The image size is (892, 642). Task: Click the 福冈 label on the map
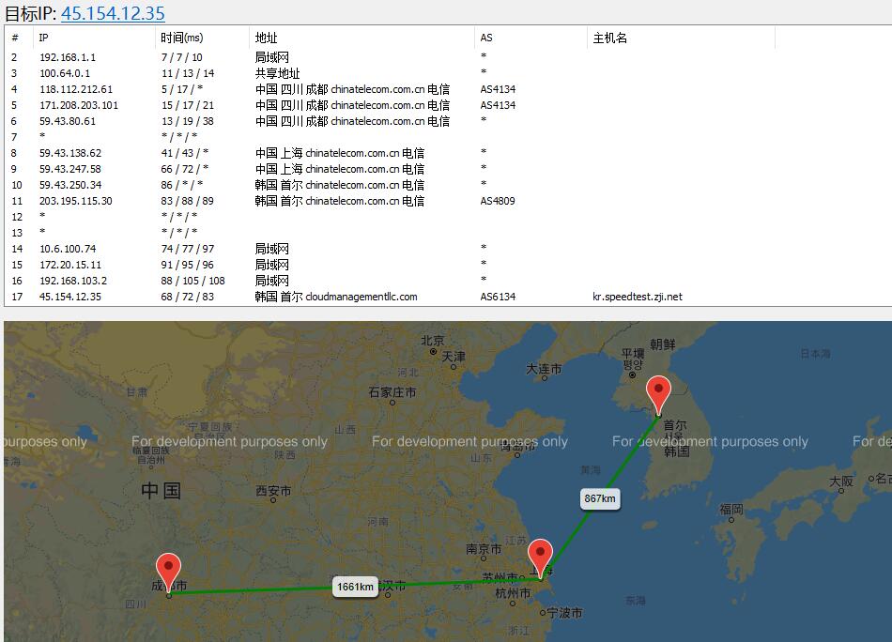(731, 509)
